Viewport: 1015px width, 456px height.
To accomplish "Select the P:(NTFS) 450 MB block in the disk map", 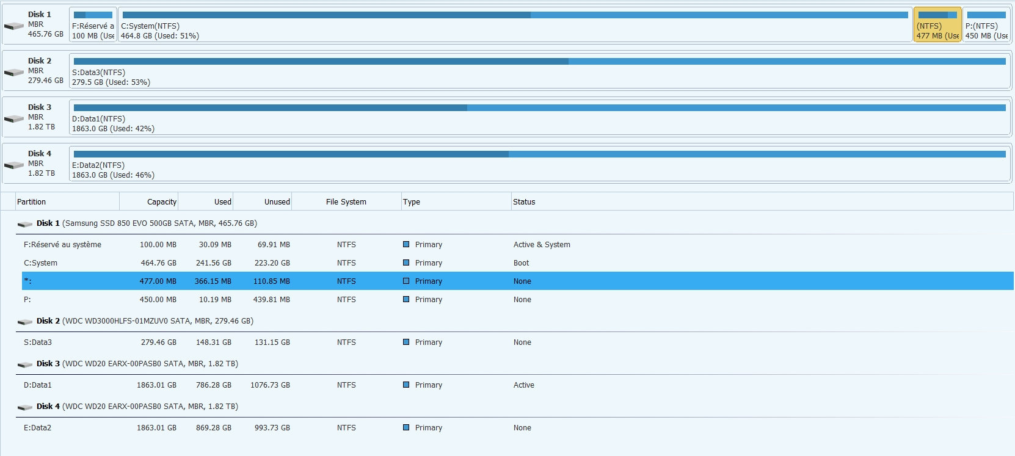I will (986, 25).
